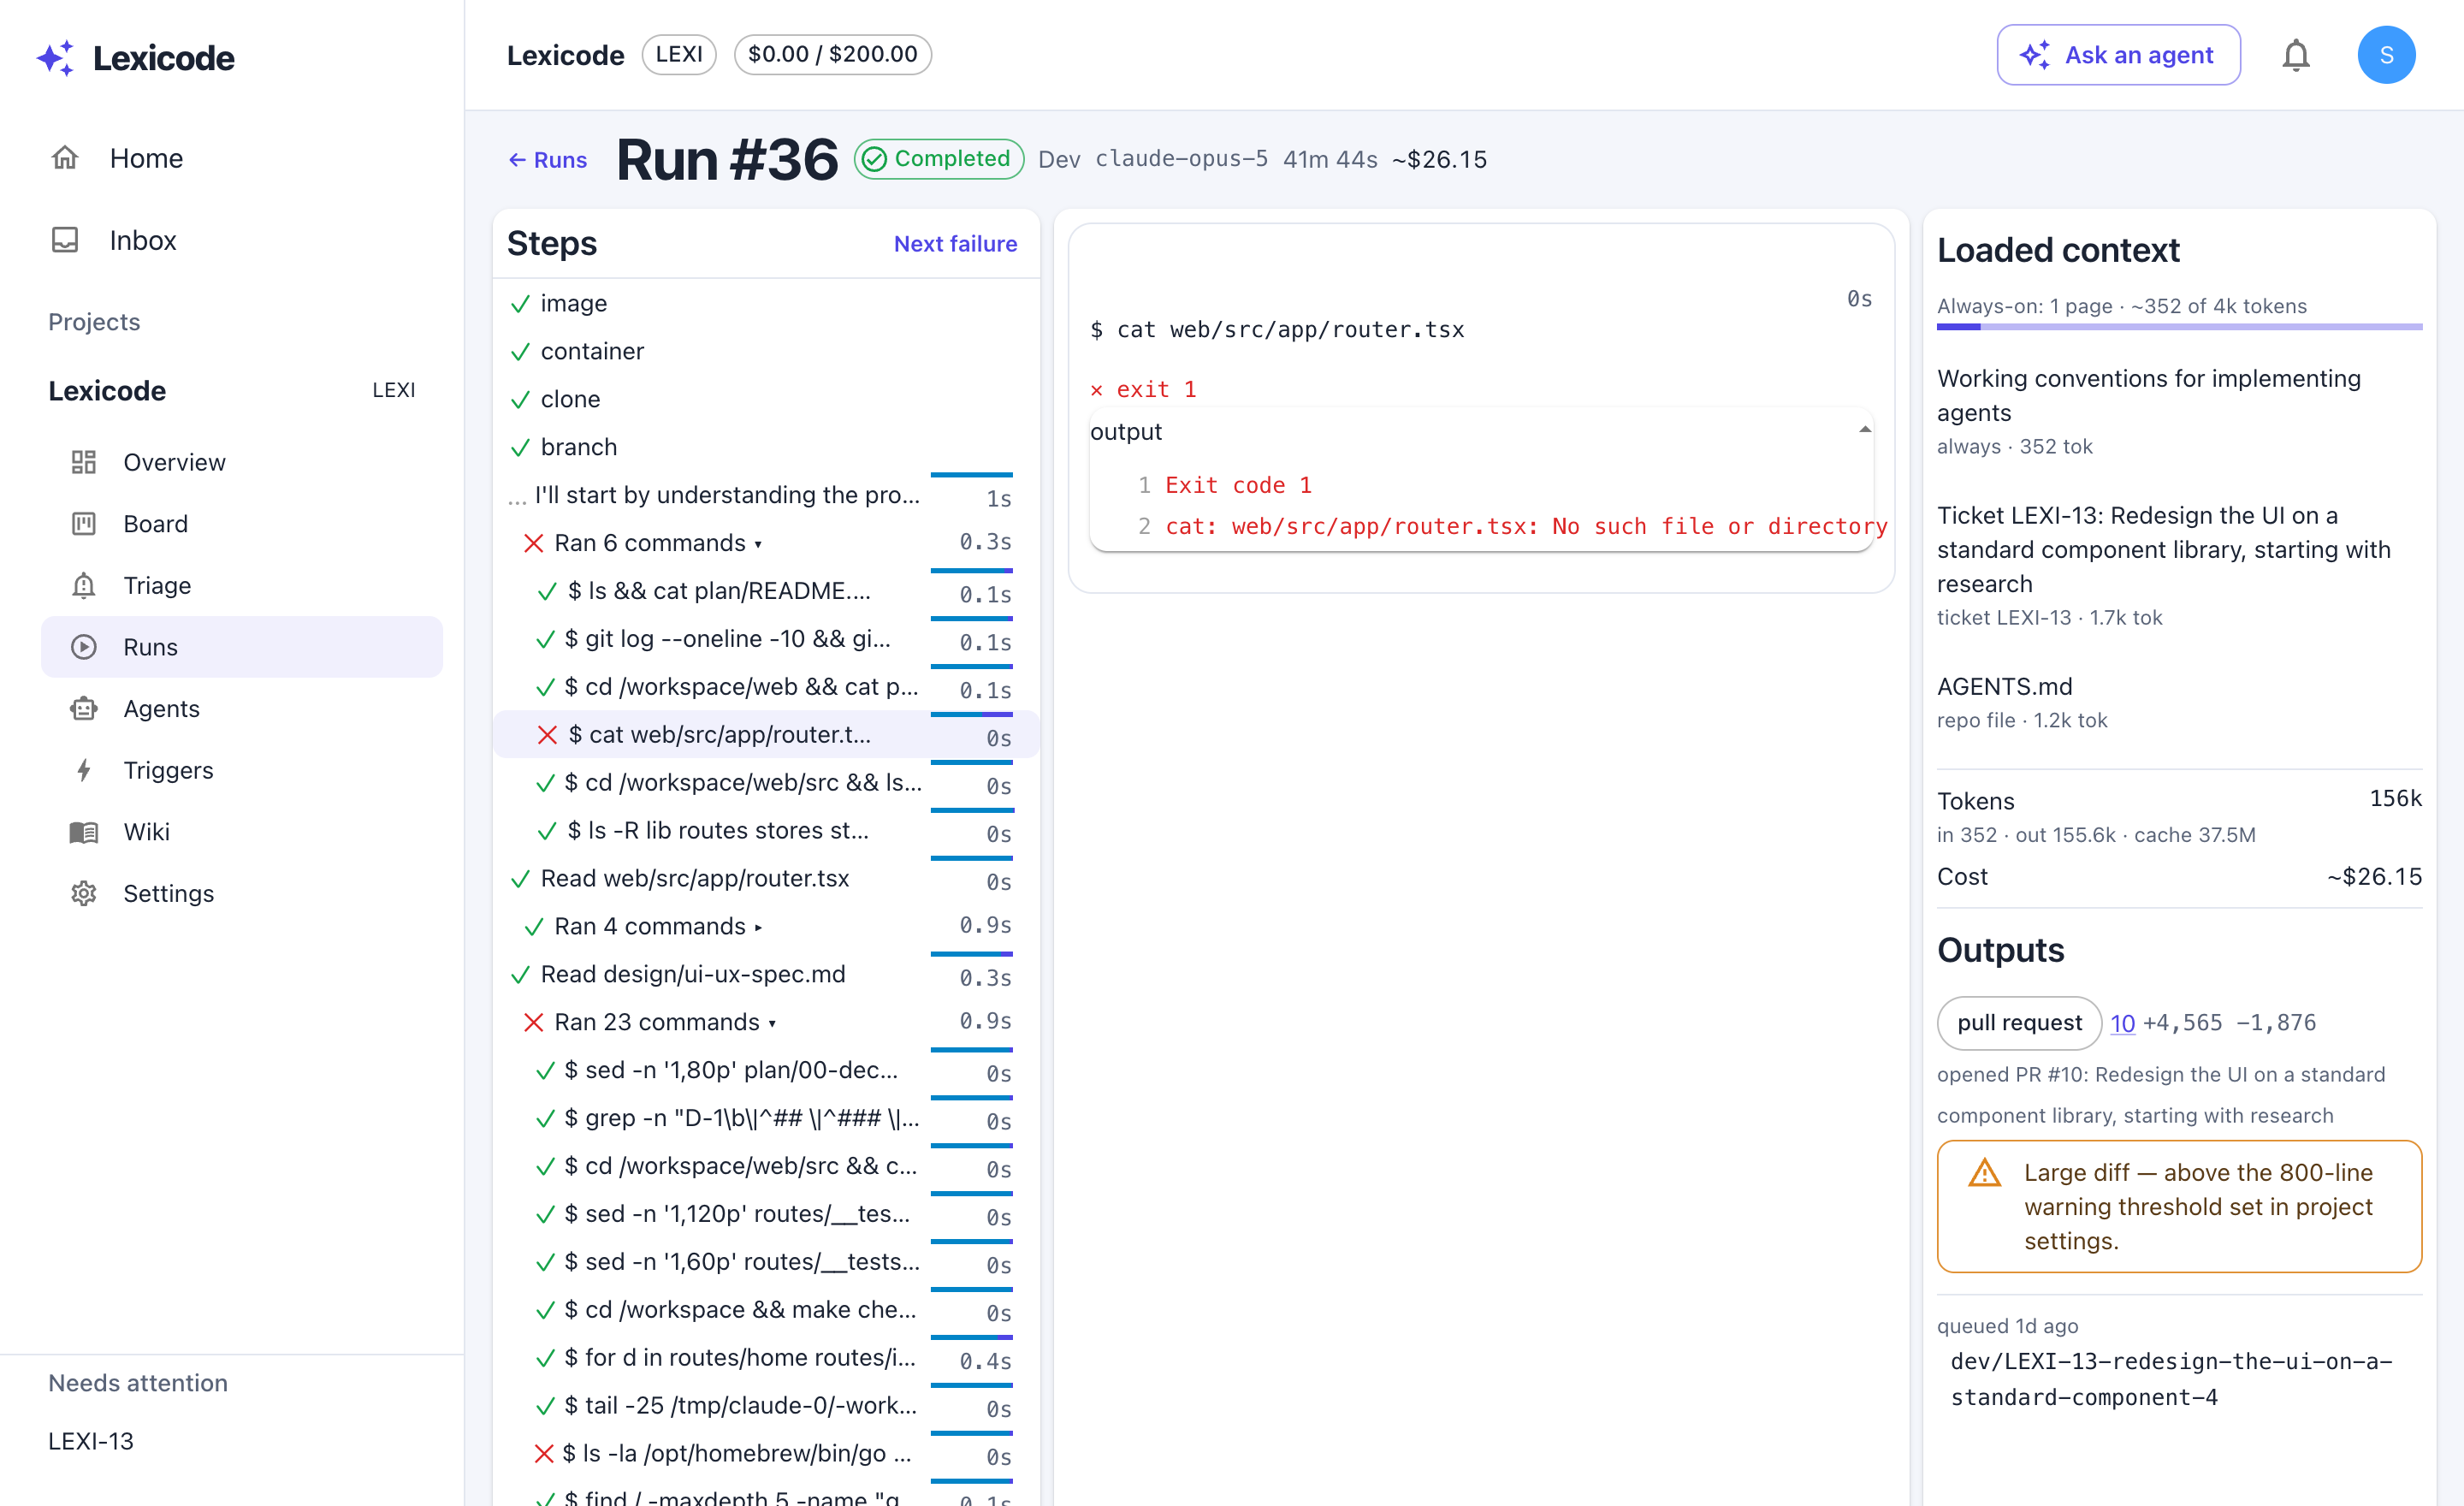2464x1506 pixels.
Task: Select the branch step
Action: tap(766, 447)
